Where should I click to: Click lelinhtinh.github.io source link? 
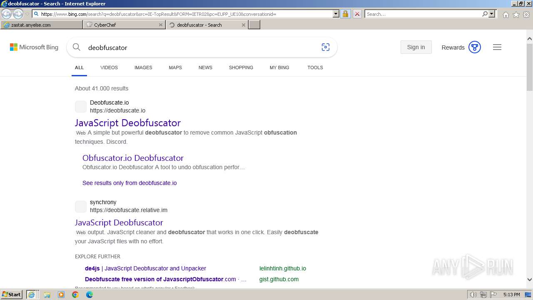[283, 268]
